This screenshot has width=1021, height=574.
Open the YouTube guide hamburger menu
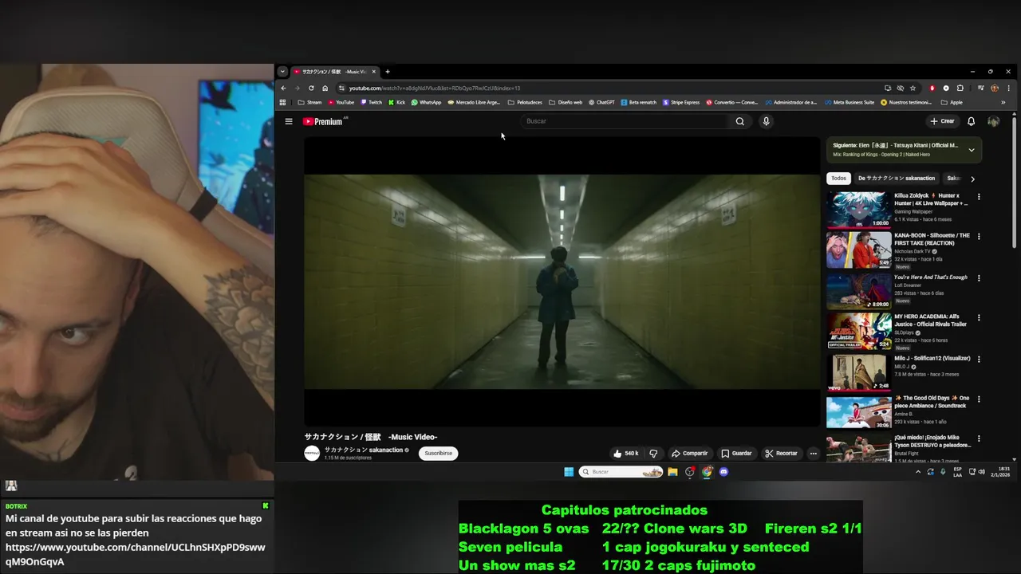click(x=289, y=121)
